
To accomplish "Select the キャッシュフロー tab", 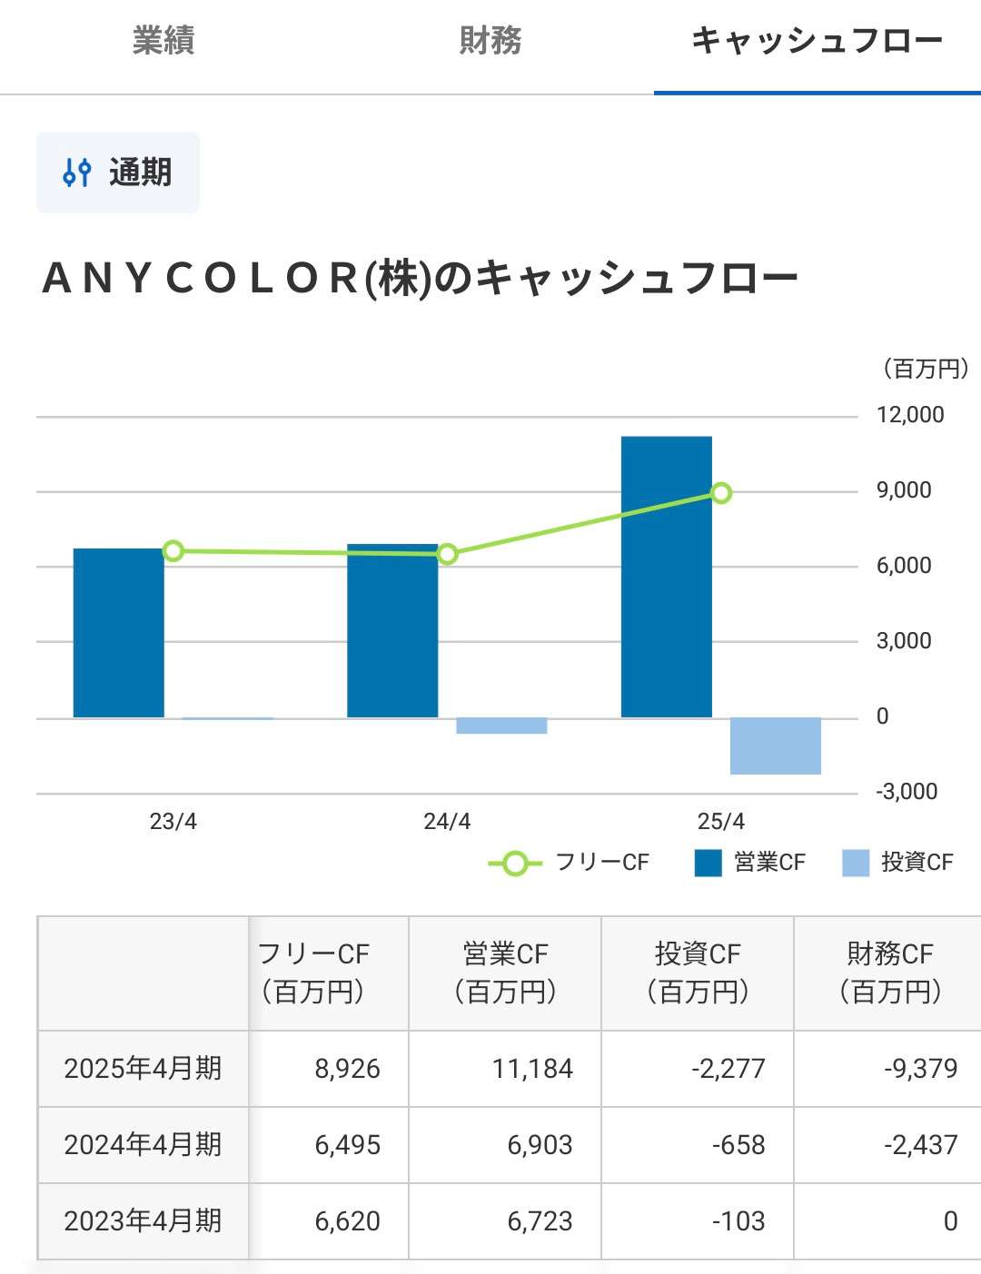I will [x=817, y=42].
